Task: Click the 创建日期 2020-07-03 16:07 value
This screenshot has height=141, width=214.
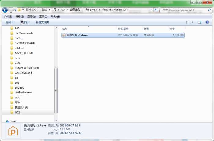Action: [71, 133]
